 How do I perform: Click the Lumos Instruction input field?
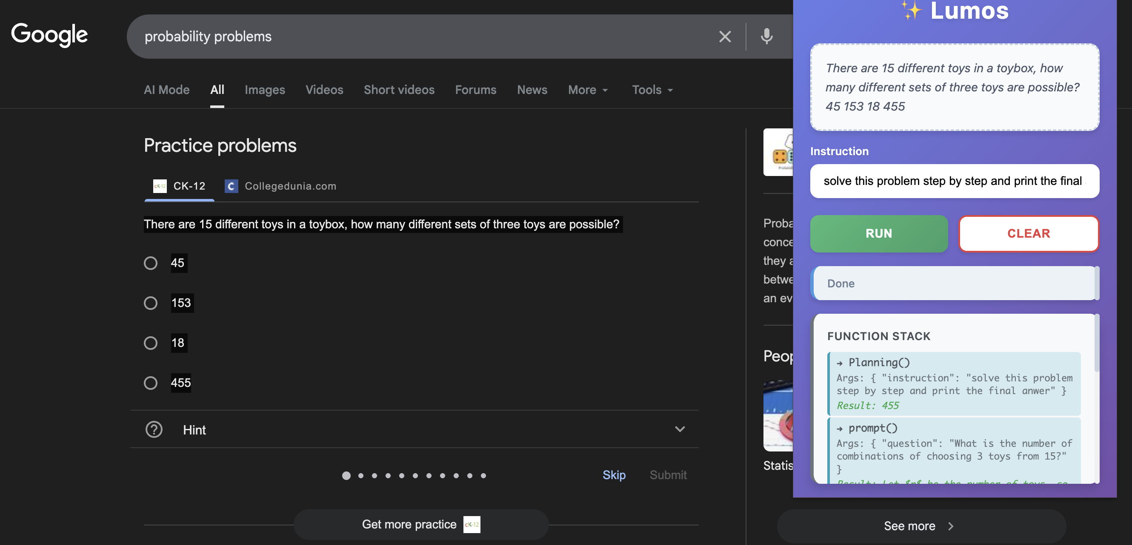954,181
